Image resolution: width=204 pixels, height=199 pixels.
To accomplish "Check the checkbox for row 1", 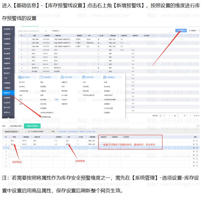I will pyautogui.click(x=27, y=39).
